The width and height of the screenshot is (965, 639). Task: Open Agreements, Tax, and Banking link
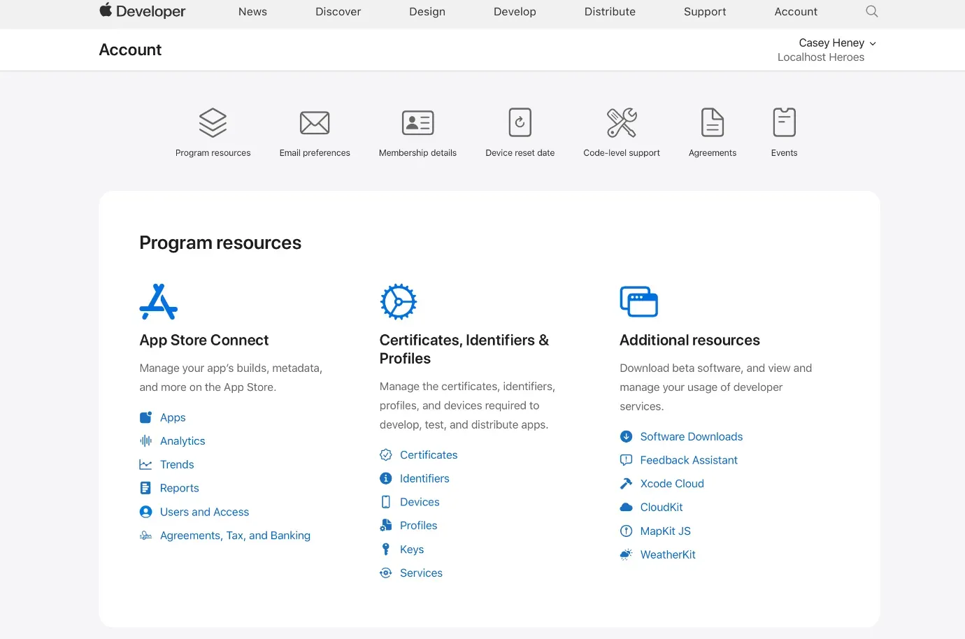[235, 536]
